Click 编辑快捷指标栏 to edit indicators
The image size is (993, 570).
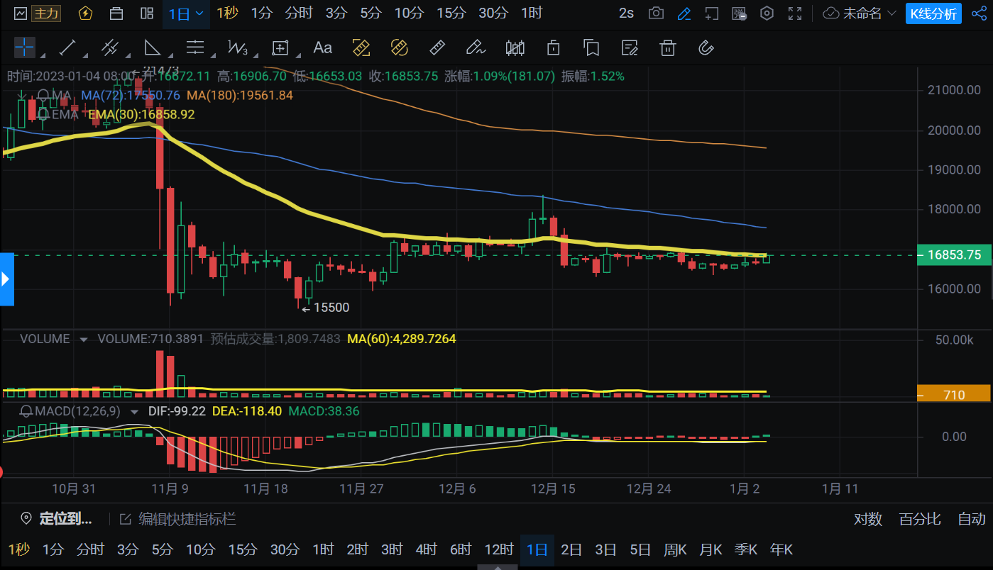[x=178, y=519]
